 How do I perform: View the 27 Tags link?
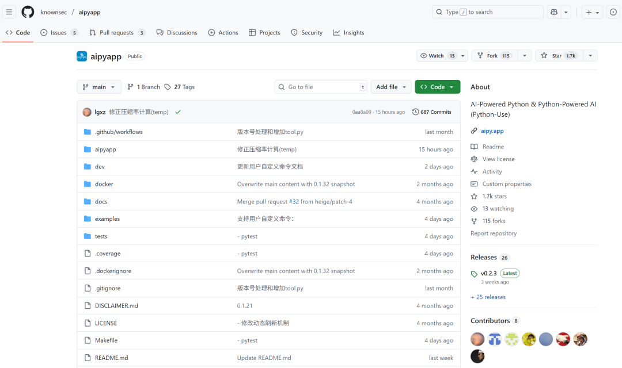pyautogui.click(x=180, y=87)
